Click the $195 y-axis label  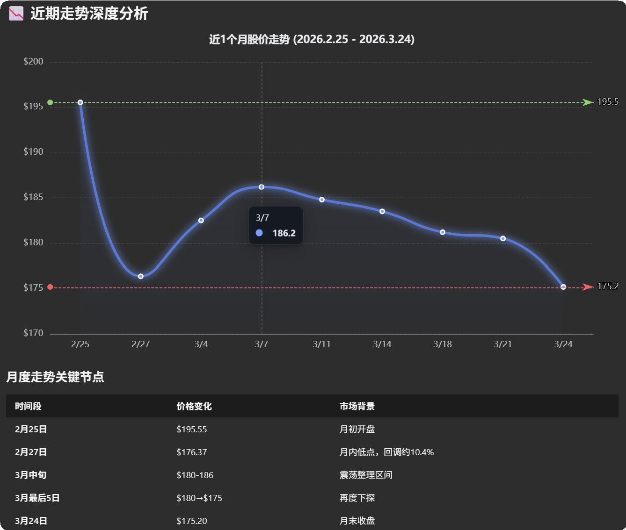pos(33,107)
